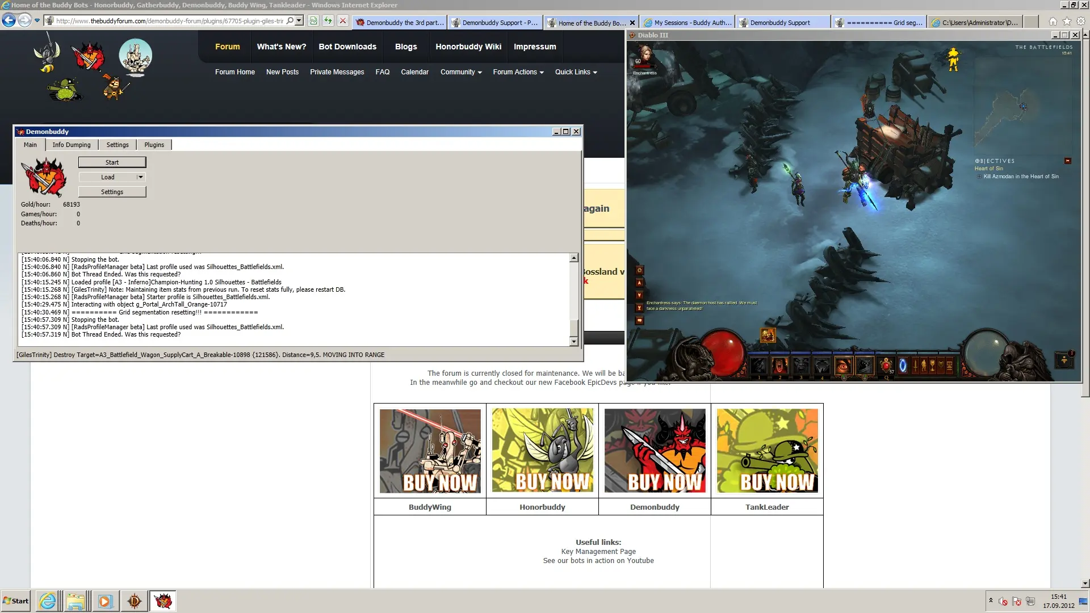1090x613 pixels.
Task: Click the compatibility view icon in address bar
Action: pos(313,21)
